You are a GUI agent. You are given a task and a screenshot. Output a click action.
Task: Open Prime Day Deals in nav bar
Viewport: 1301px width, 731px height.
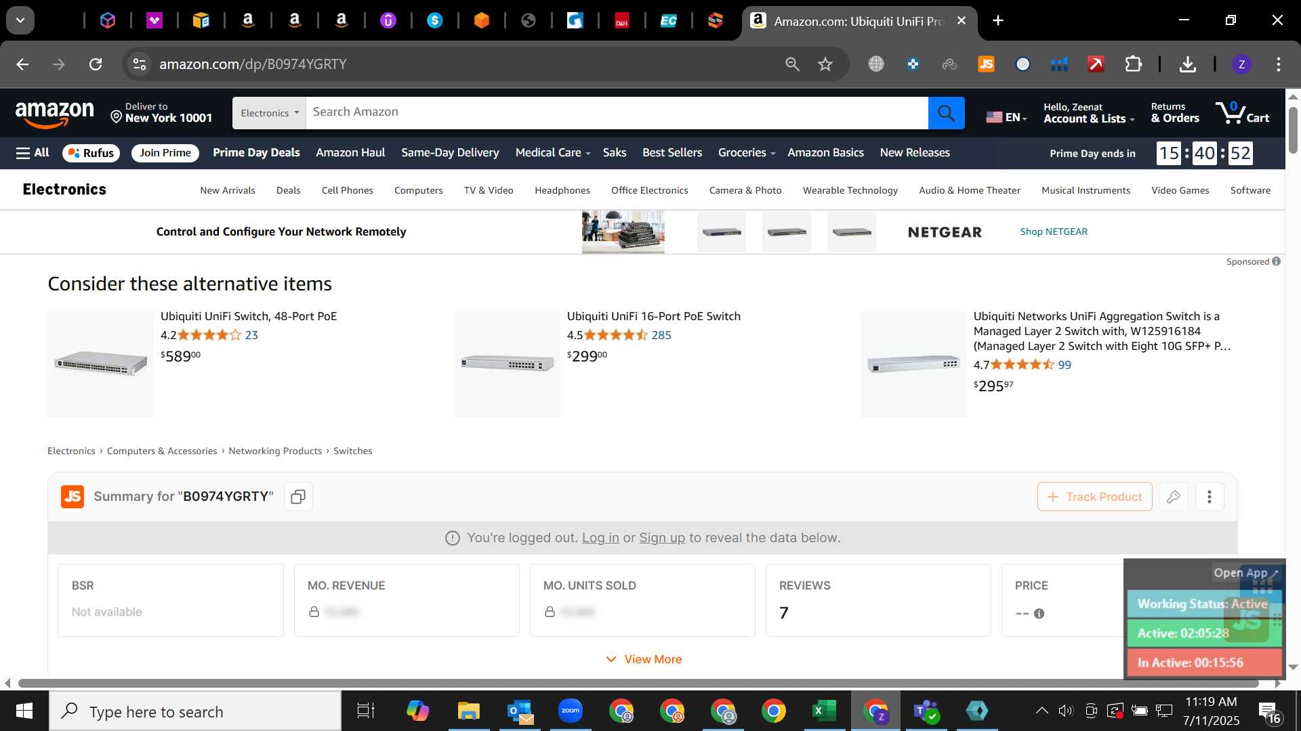tap(256, 153)
